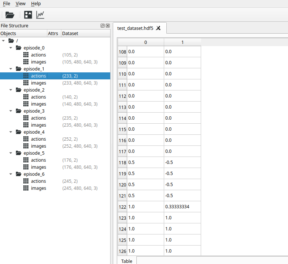Click the open file folder icon

coord(10,15)
